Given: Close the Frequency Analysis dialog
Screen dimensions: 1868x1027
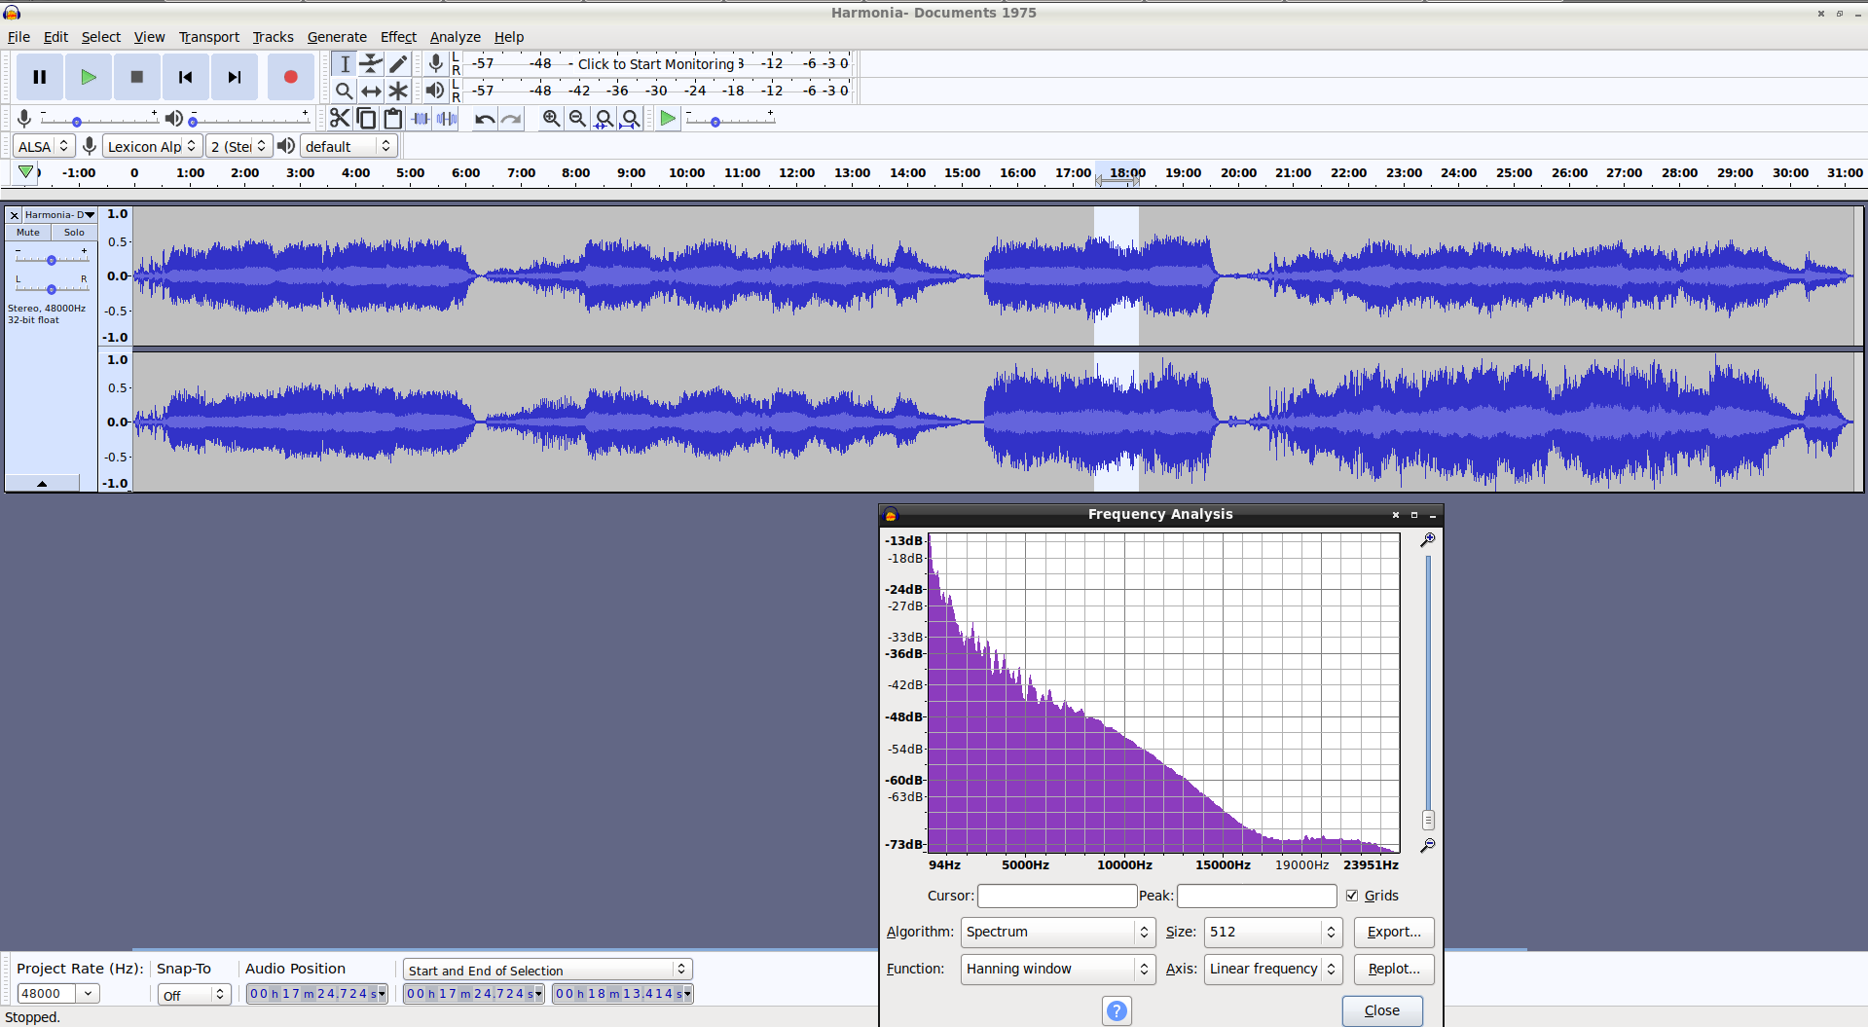Looking at the screenshot, I should (1382, 1010).
